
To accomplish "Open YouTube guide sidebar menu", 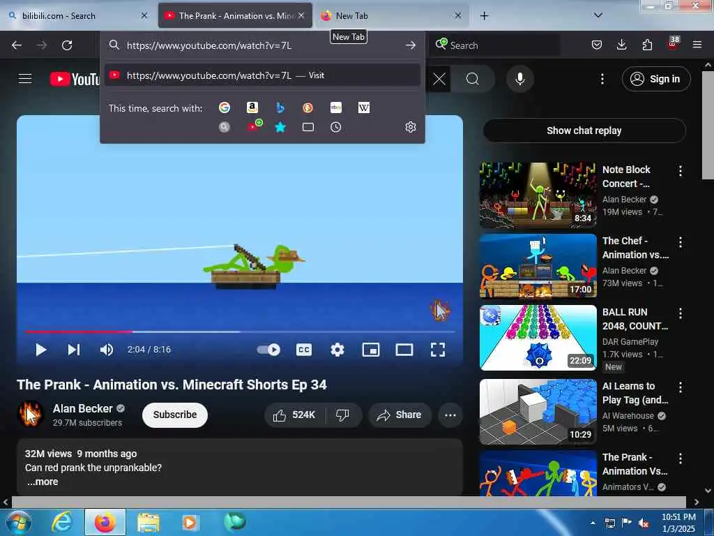I will 25,79.
